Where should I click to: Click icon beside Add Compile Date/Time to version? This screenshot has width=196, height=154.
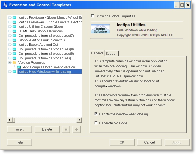[19, 67]
